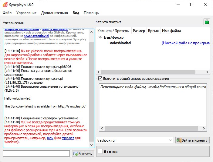Open the Управление menu
Viewport: 213px width, 162px height.
coord(26,13)
